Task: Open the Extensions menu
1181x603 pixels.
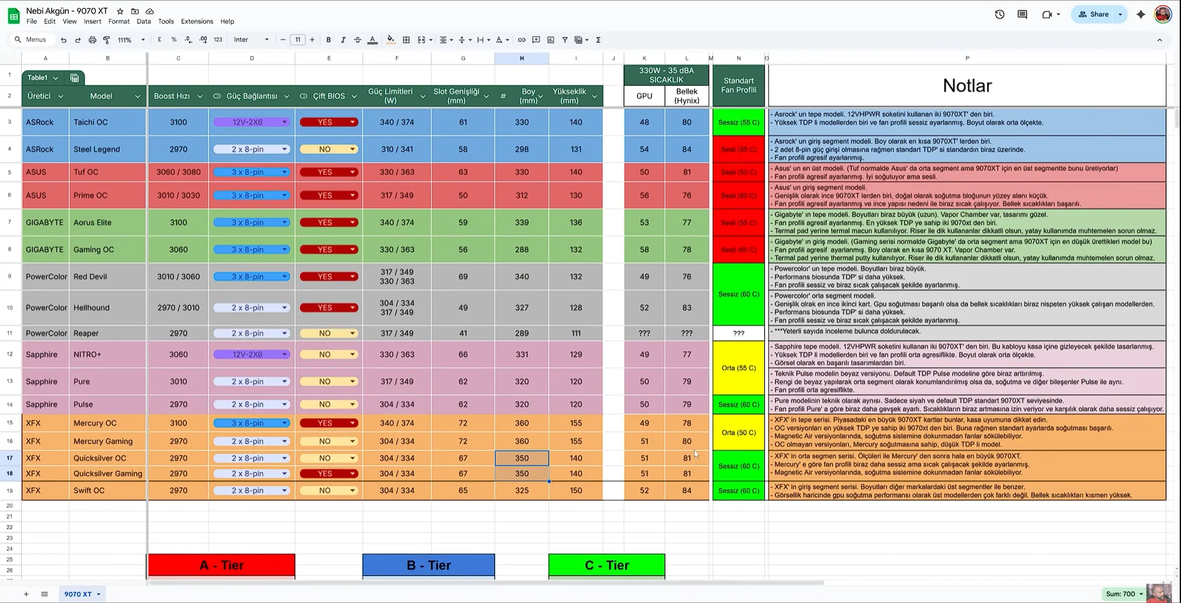Action: [x=197, y=21]
